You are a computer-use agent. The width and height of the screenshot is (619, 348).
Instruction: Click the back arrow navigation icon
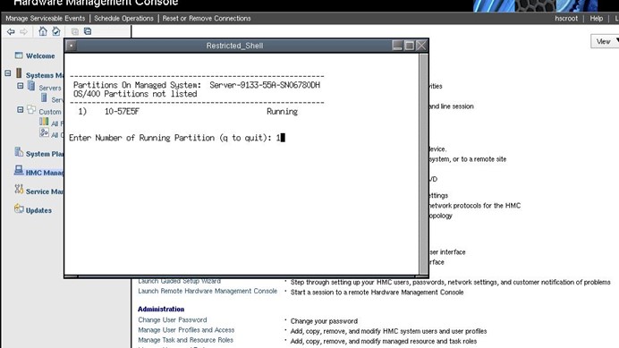pos(11,31)
